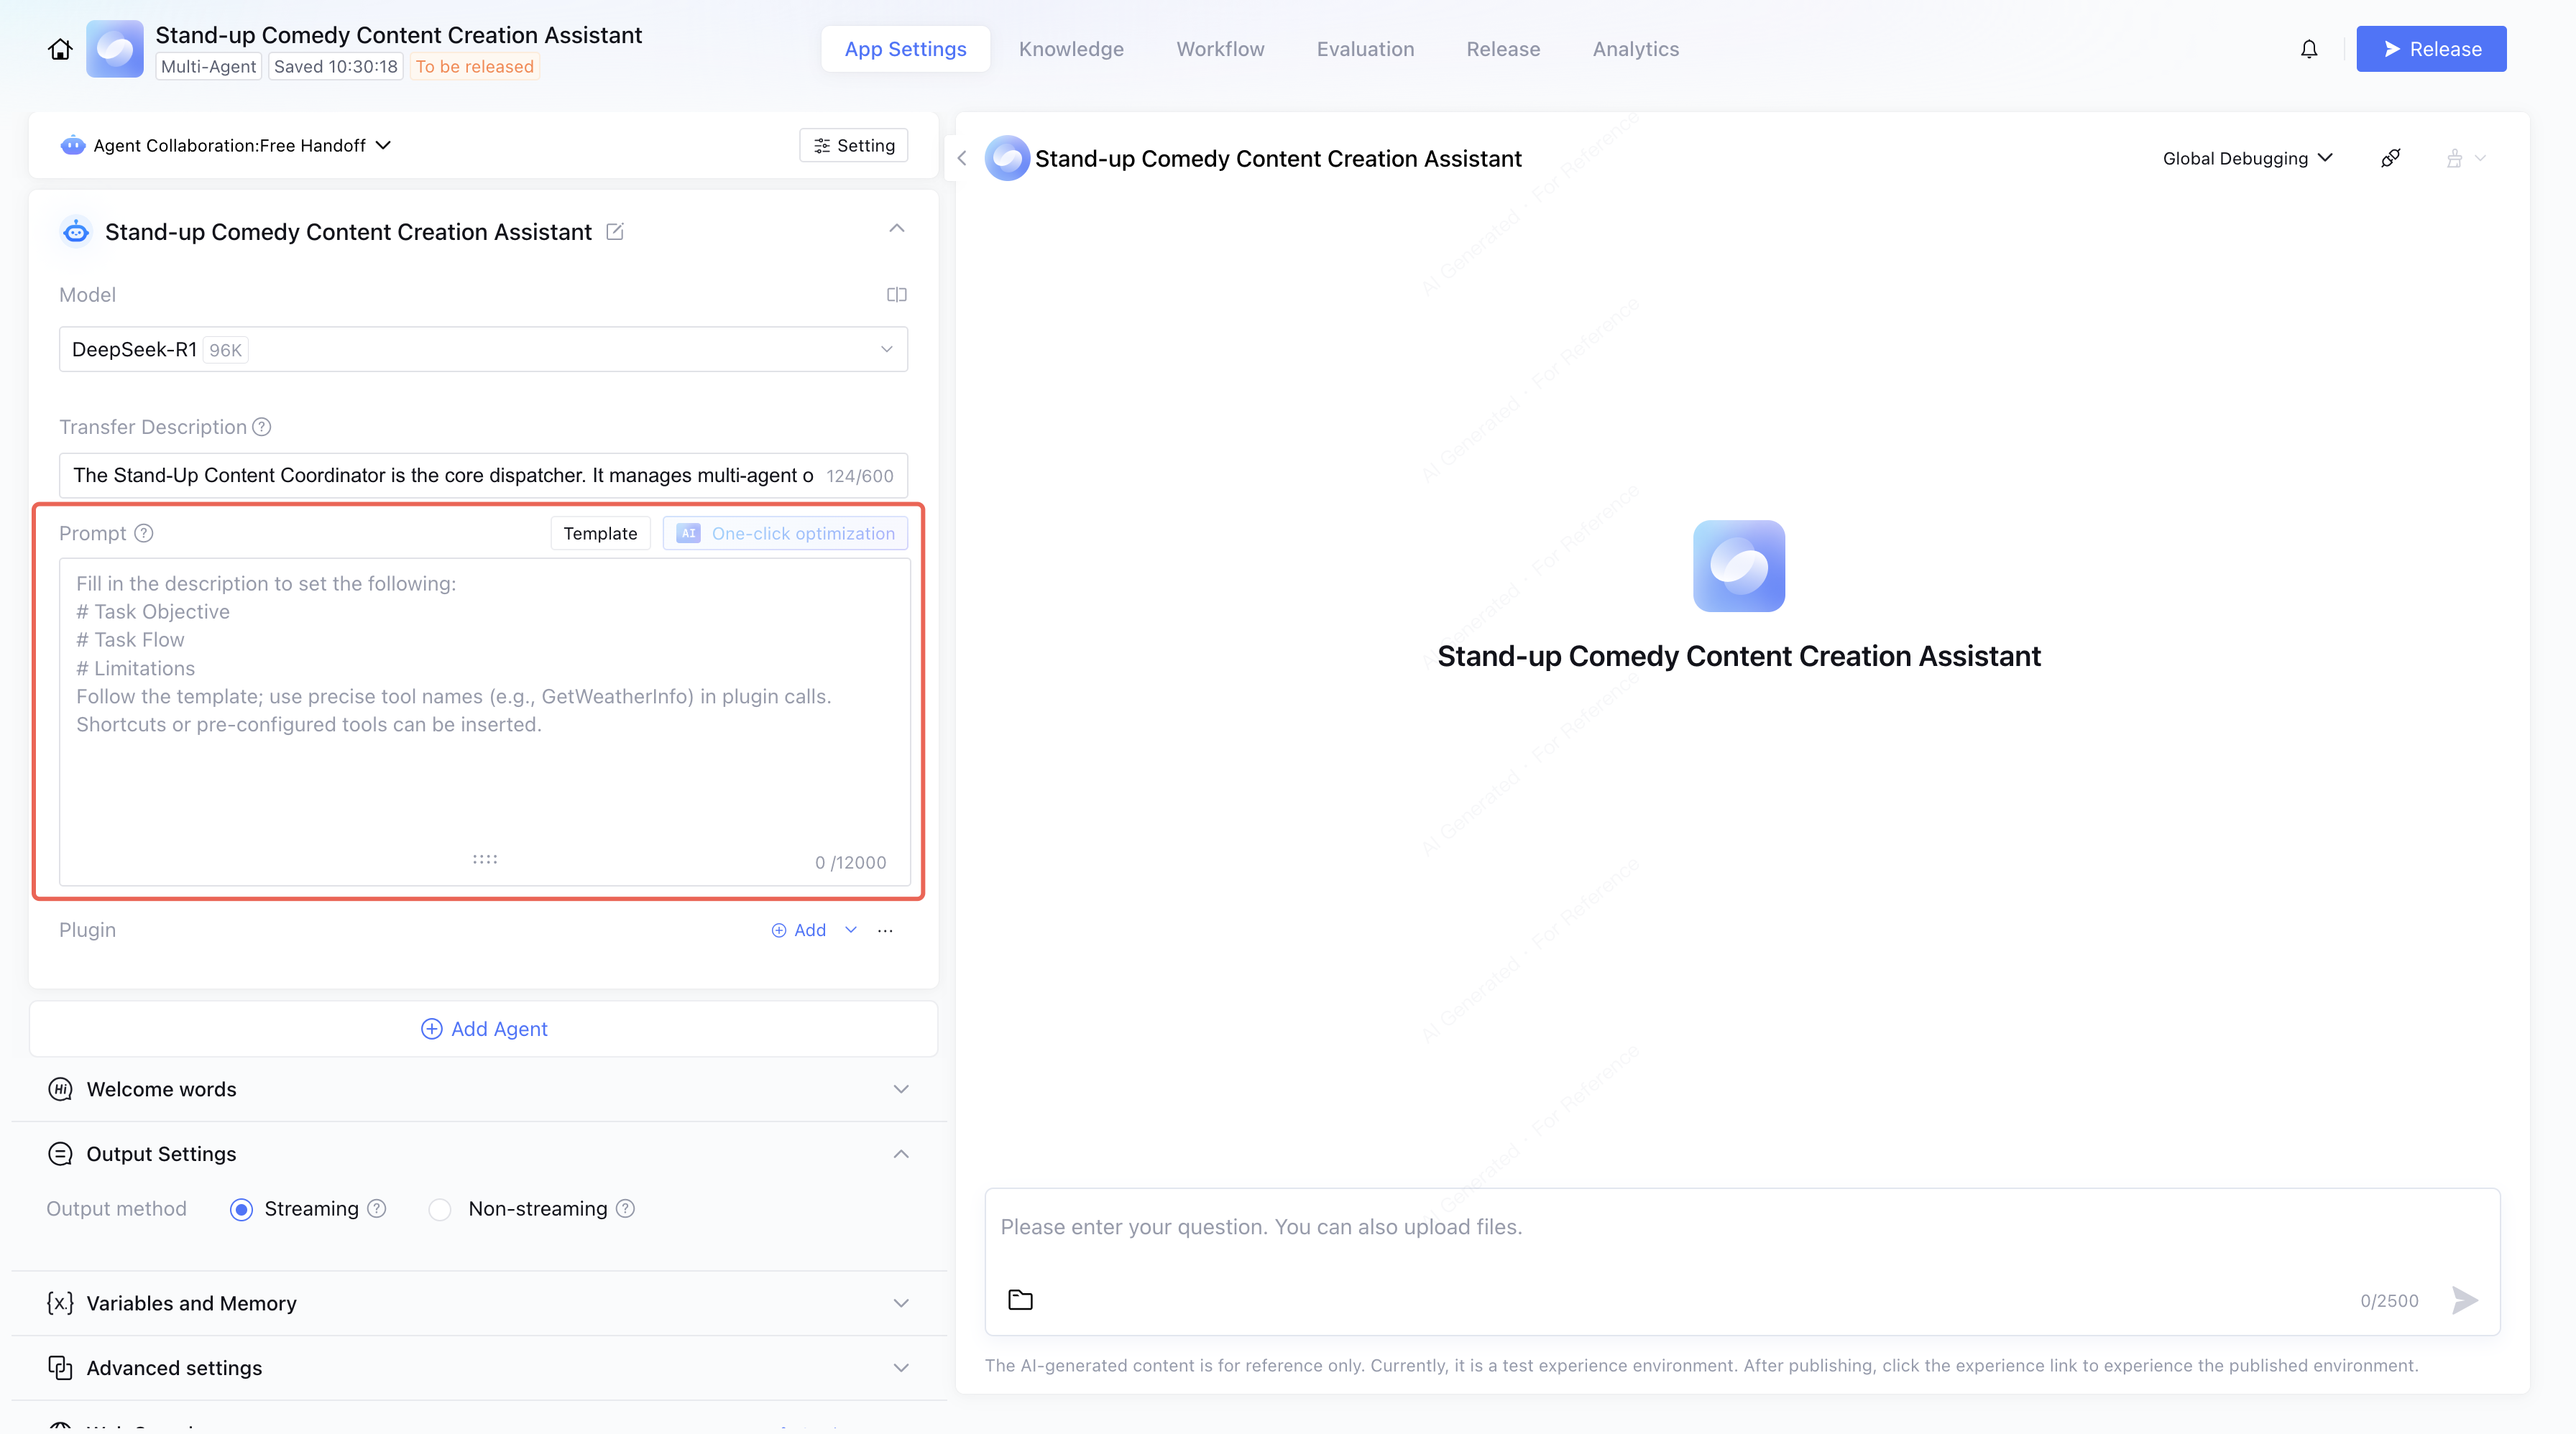Screen dimensions: 2576x1434
Task: Select Non-streaming output method
Action: [440, 1209]
